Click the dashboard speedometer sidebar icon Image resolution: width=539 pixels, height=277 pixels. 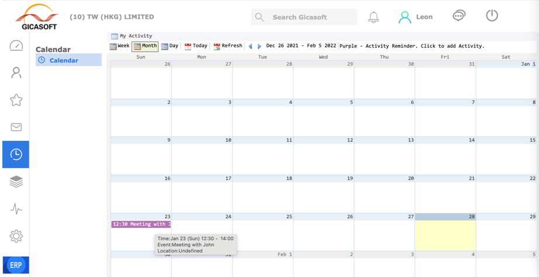pyautogui.click(x=16, y=46)
